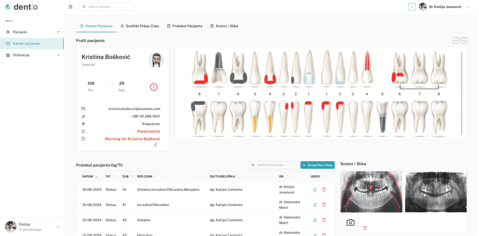Open first x-ray thumbnail with red outlines

tap(371, 192)
